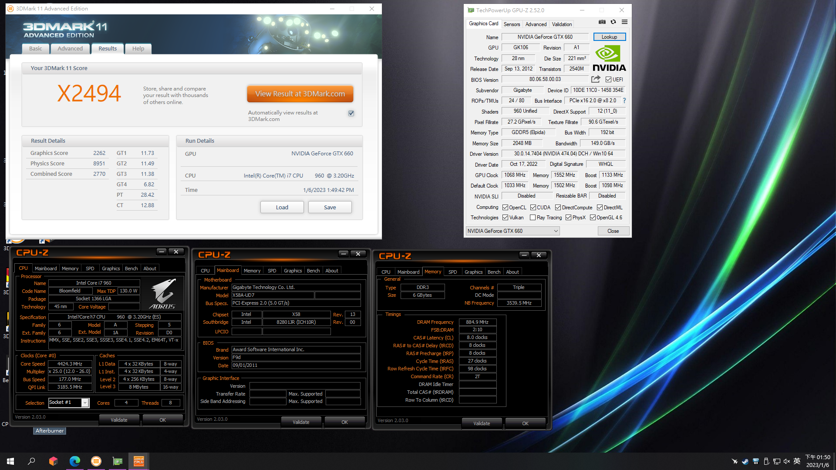836x470 pixels.
Task: Click the Load button in Run Details
Action: [282, 208]
